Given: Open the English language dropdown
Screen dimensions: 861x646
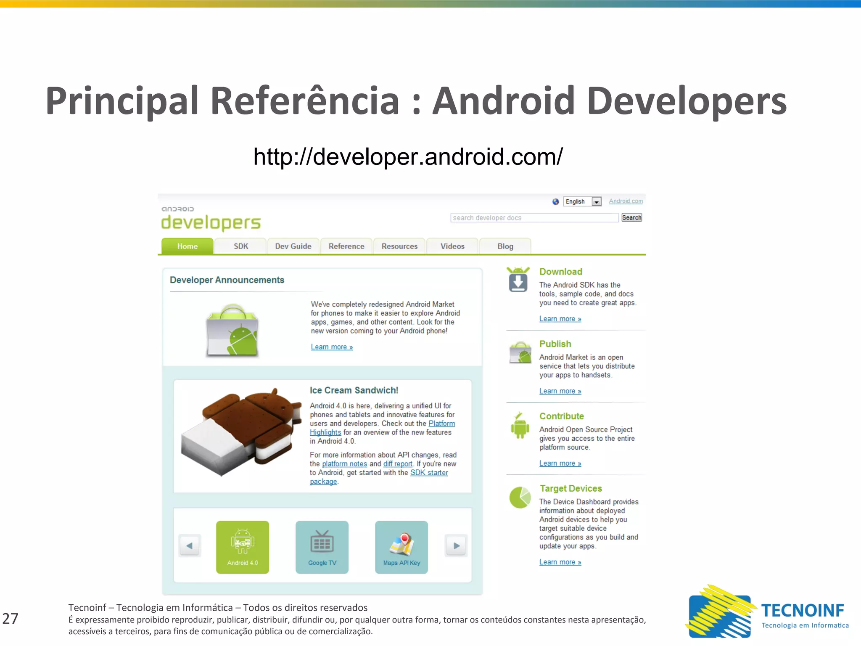Looking at the screenshot, I should pos(583,201).
